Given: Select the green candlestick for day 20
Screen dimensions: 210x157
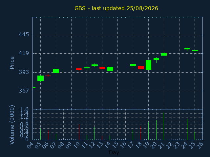Looking at the screenshot, I should [x=156, y=59].
